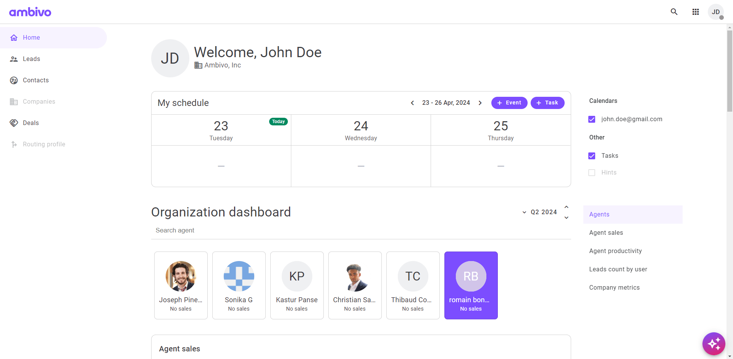
Task: Open the search magnifier
Action: 674,11
